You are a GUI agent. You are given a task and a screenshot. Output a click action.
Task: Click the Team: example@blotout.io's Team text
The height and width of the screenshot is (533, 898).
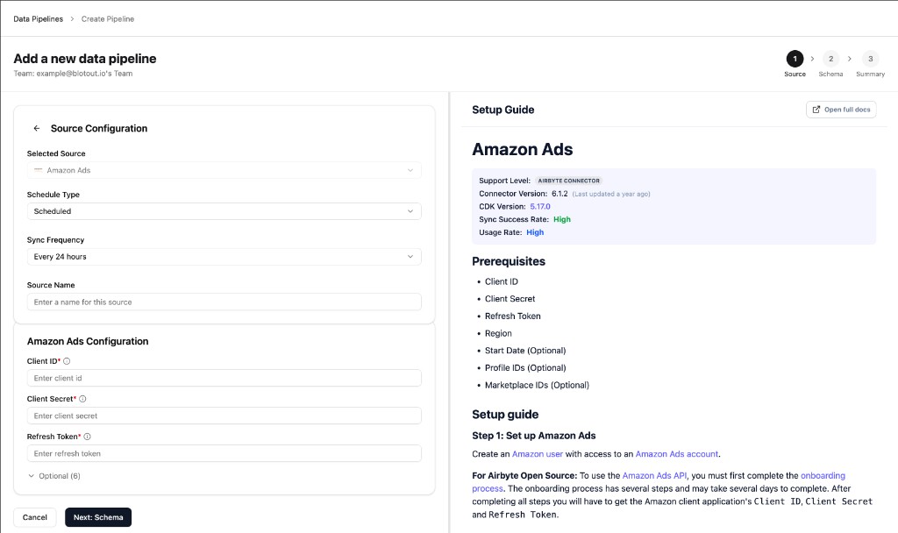click(73, 74)
